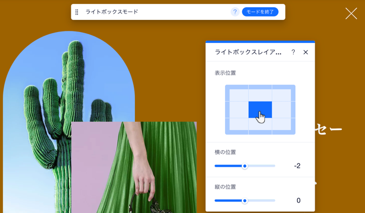365x213 pixels.
Task: Close the ライトボックスレイアウト panel
Action: [x=306, y=52]
